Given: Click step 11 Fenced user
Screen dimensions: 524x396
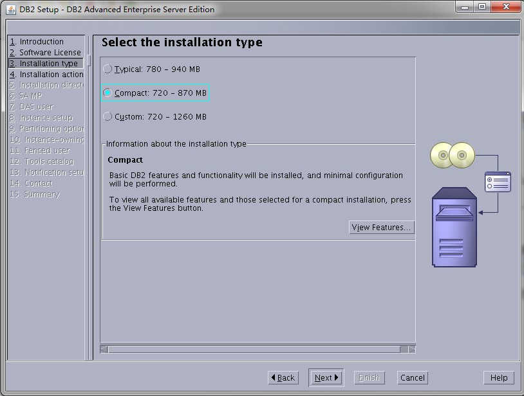Looking at the screenshot, I should [40, 150].
